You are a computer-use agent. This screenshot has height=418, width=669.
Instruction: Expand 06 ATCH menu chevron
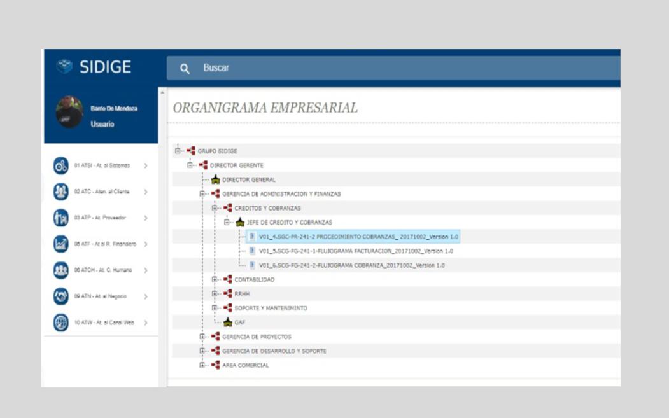tap(146, 270)
